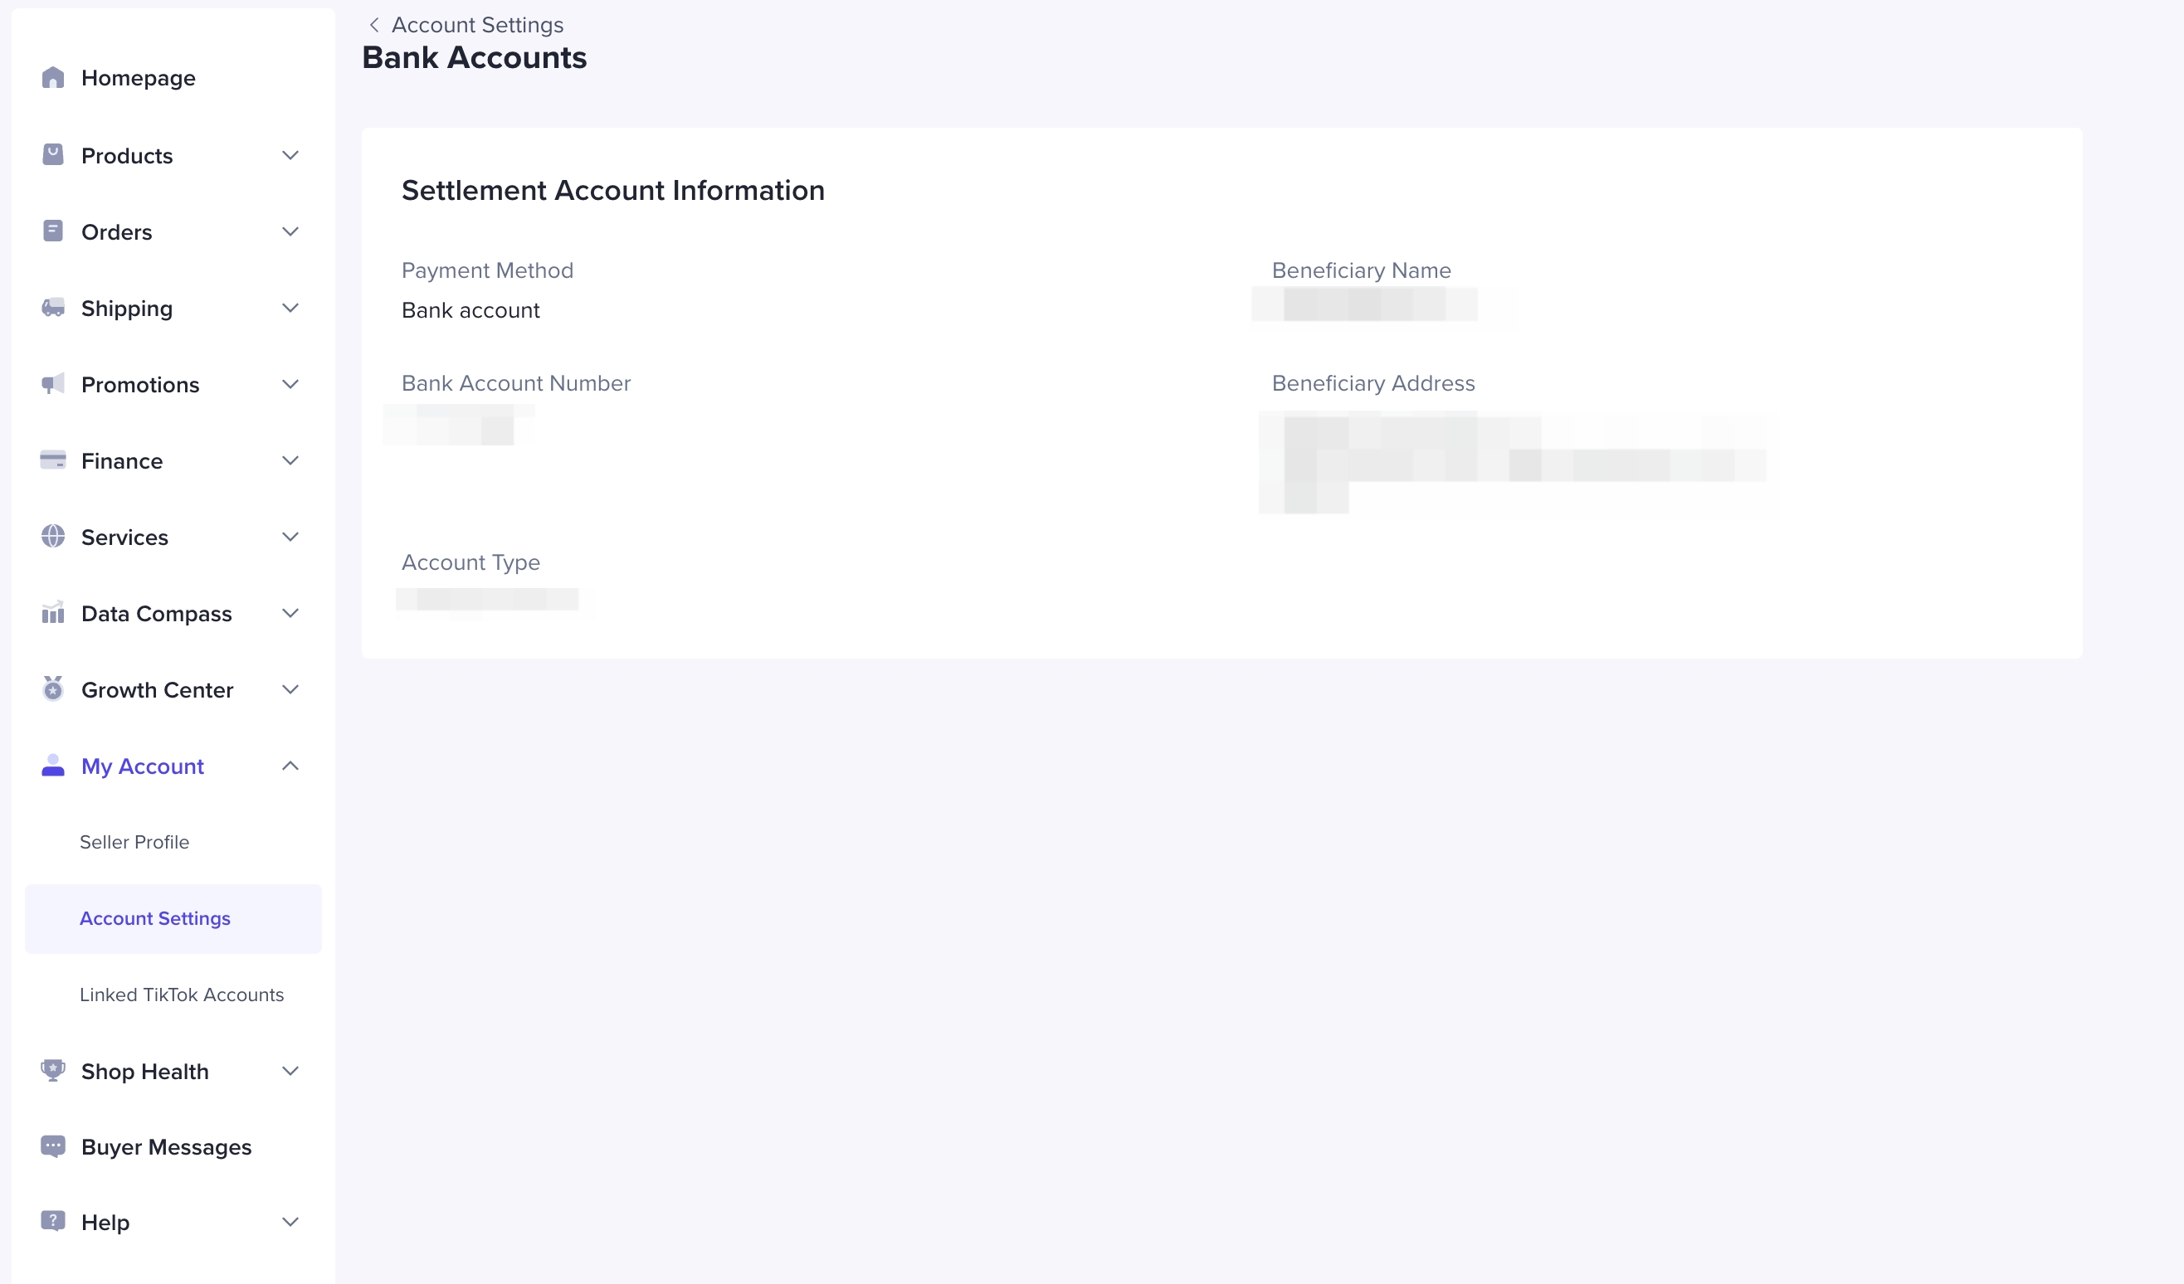
Task: Click the Shop Health trophy icon
Action: (x=53, y=1070)
